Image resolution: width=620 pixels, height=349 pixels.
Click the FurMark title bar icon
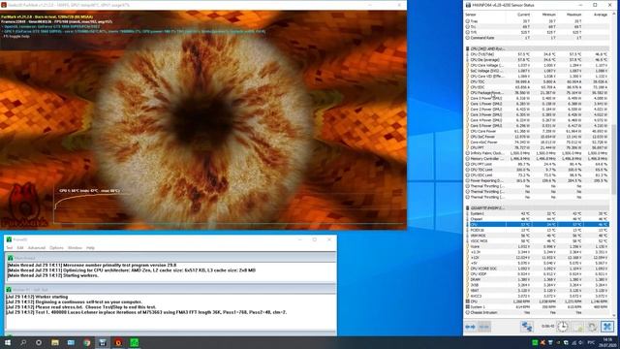pyautogui.click(x=4, y=5)
